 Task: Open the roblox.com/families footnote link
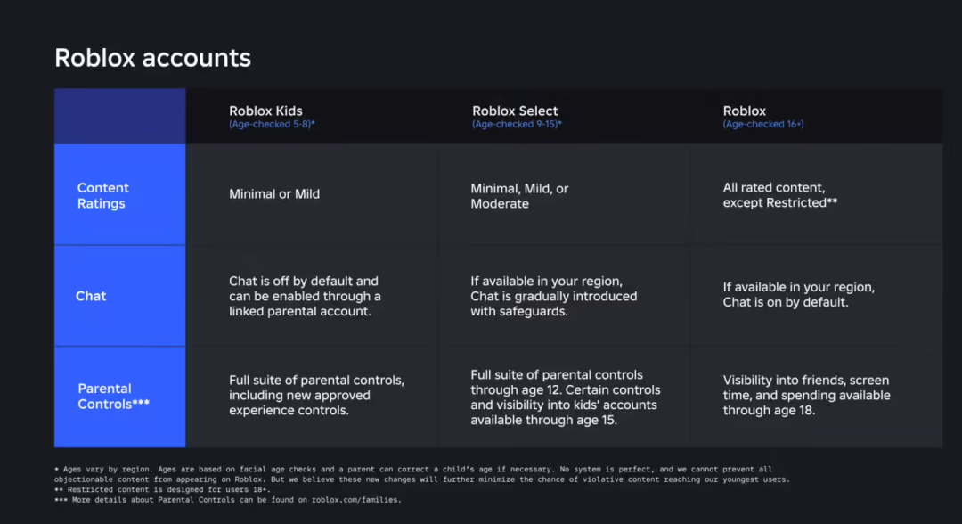coord(355,500)
